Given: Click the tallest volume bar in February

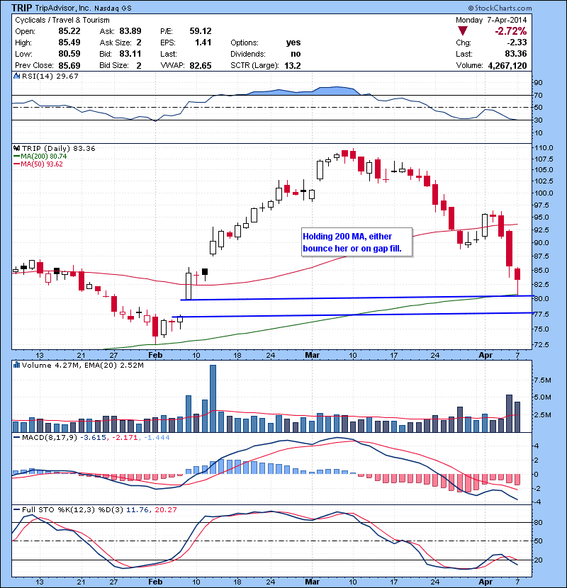Looking at the screenshot, I should tap(213, 398).
